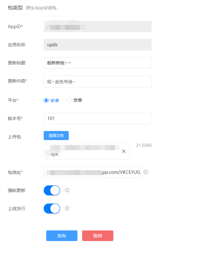Edit the 包地址 URL field

click(92, 172)
